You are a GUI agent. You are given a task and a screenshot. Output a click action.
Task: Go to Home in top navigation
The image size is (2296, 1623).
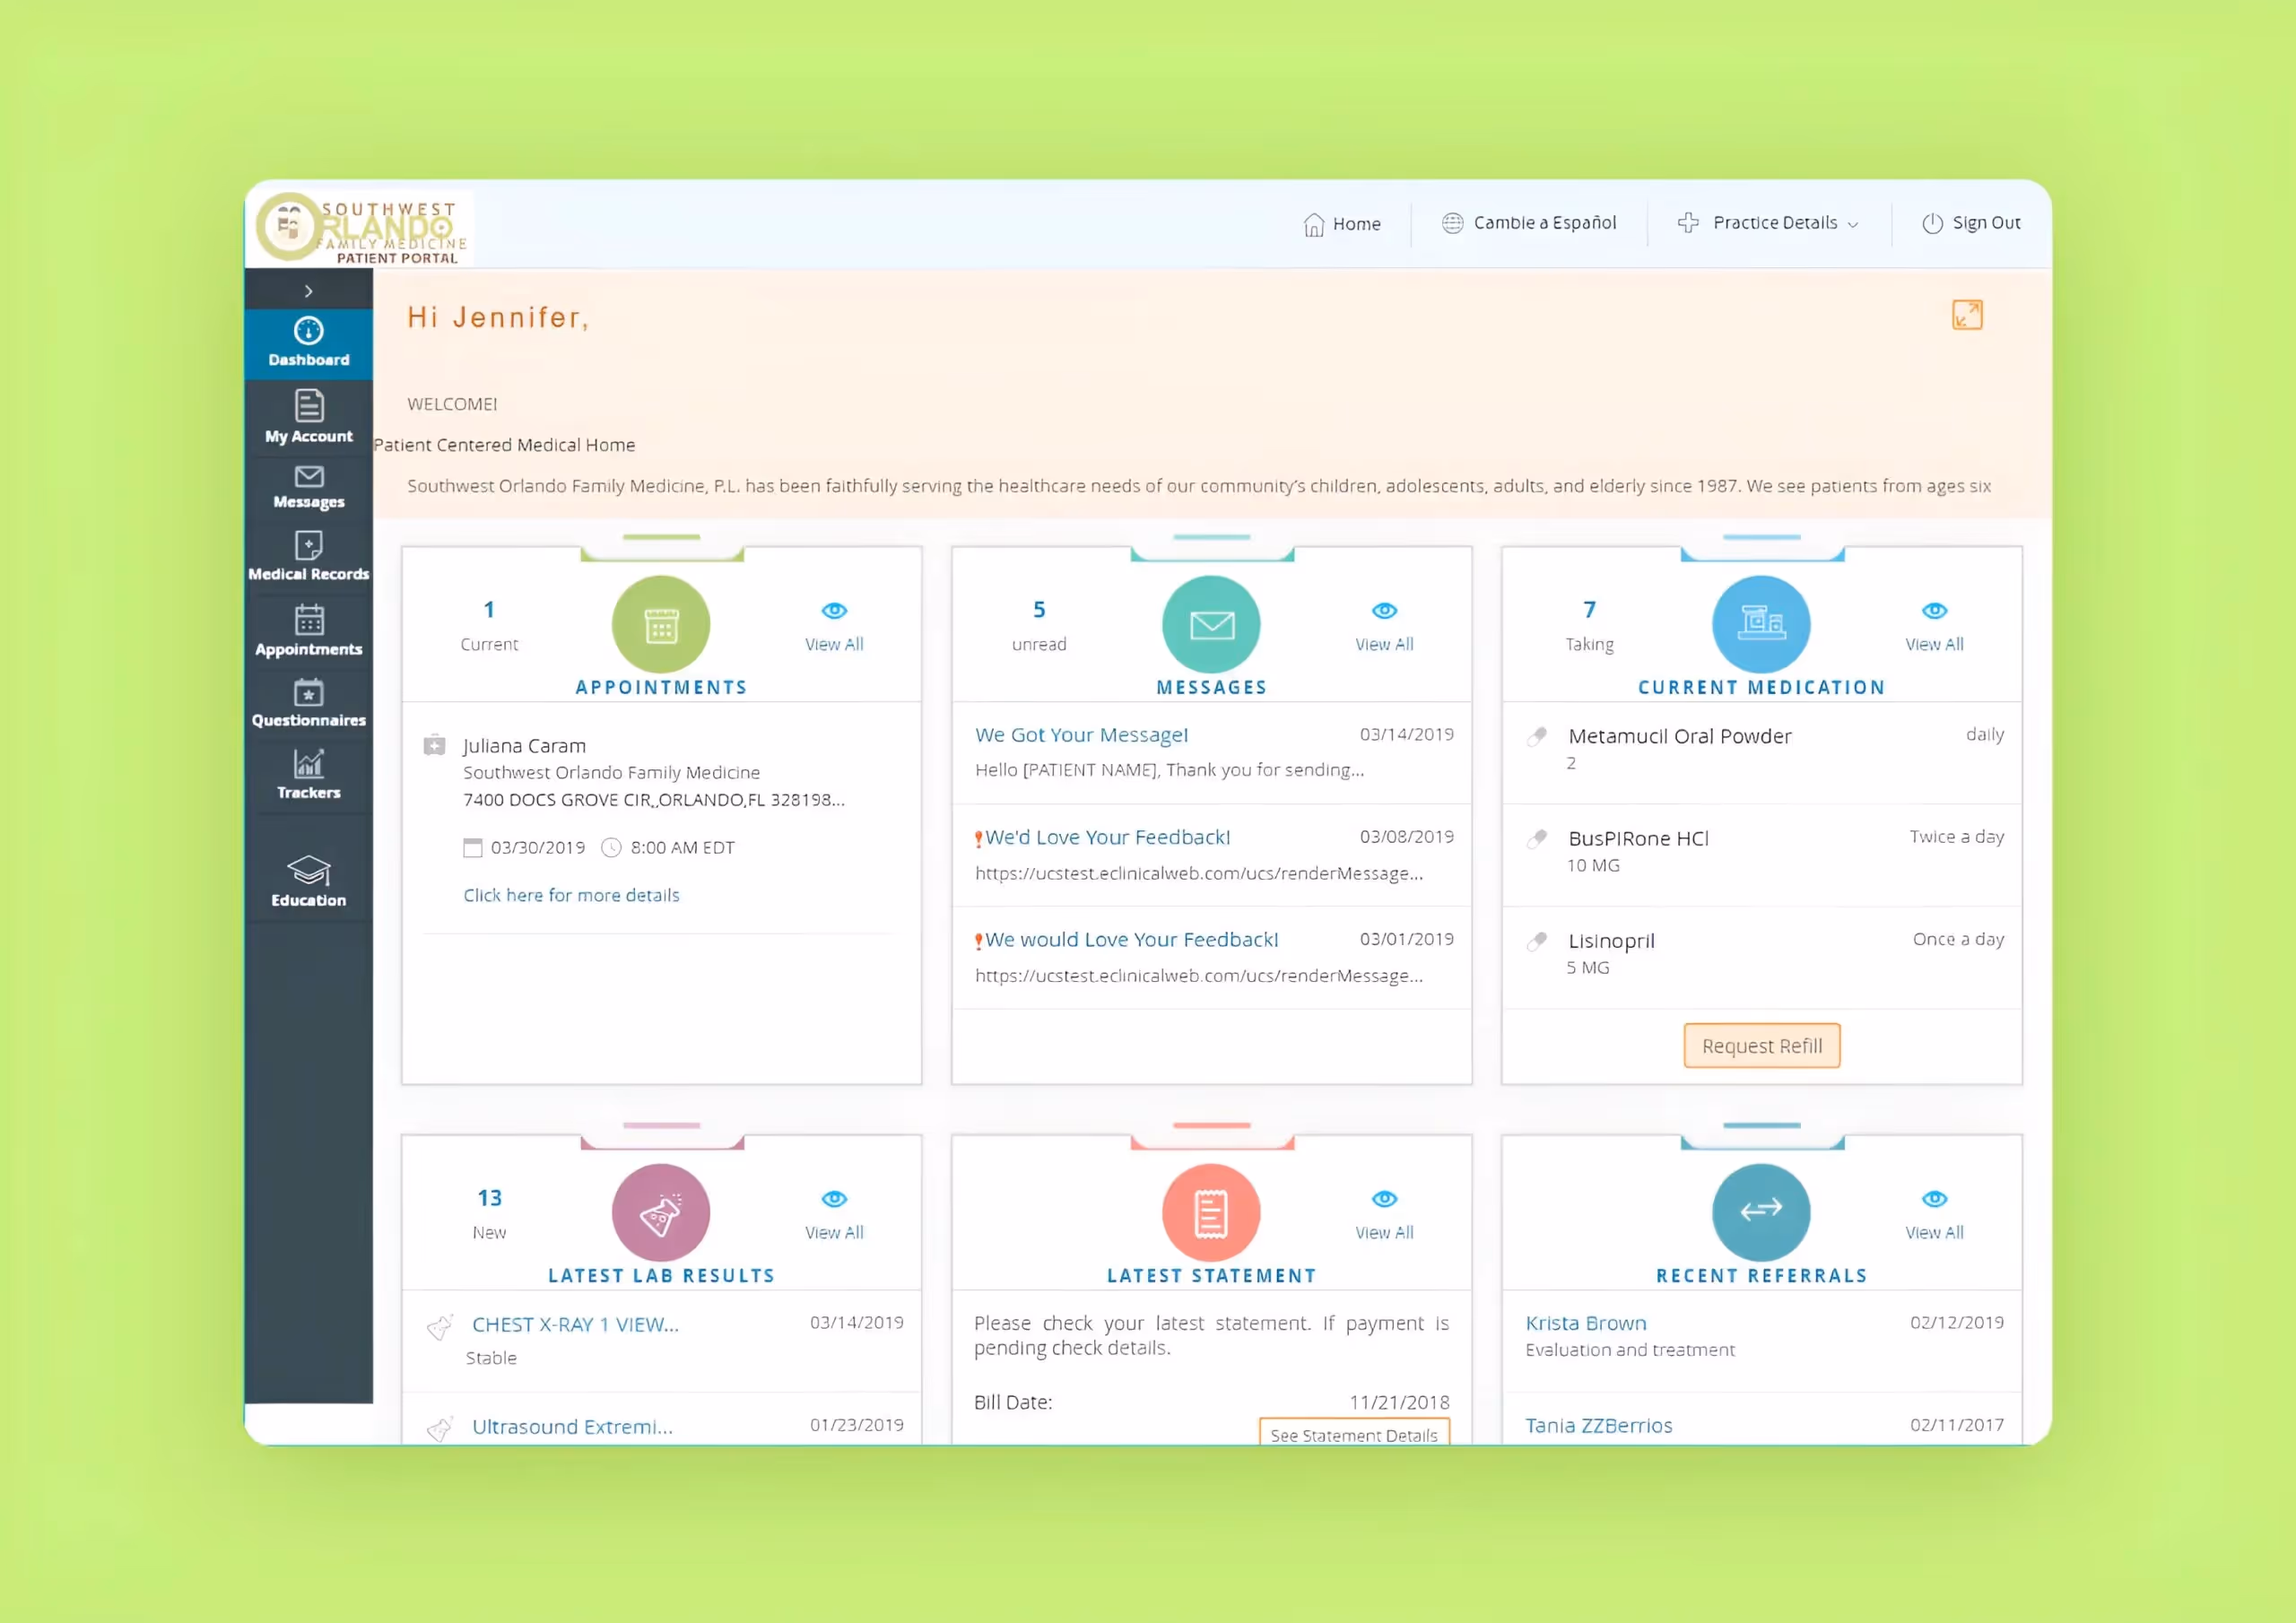(1342, 224)
